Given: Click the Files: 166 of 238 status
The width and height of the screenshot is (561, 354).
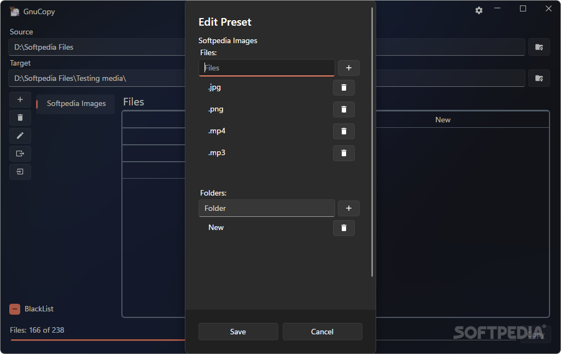Looking at the screenshot, I should click(37, 330).
